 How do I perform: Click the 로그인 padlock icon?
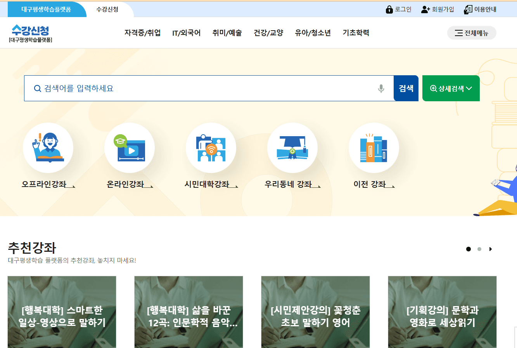389,9
